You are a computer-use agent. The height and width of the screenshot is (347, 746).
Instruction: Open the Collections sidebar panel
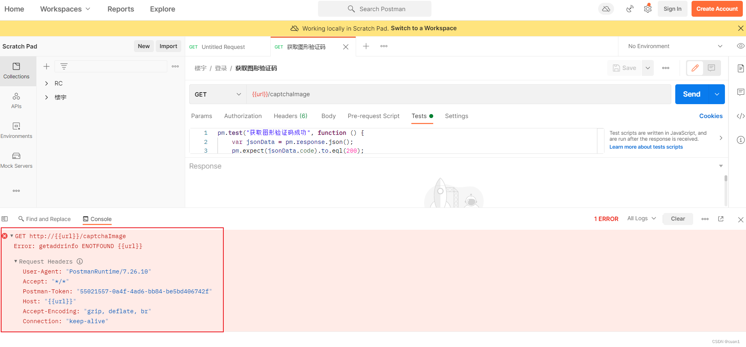click(x=16, y=71)
